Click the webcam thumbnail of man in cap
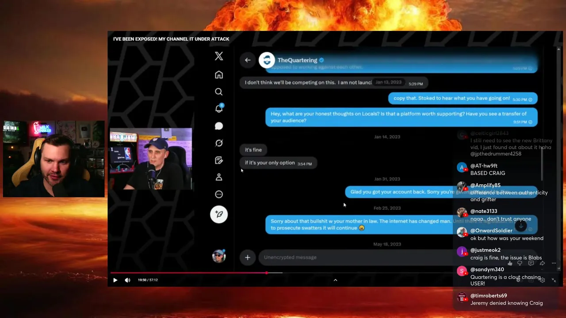This screenshot has width=566, height=318. click(x=151, y=159)
